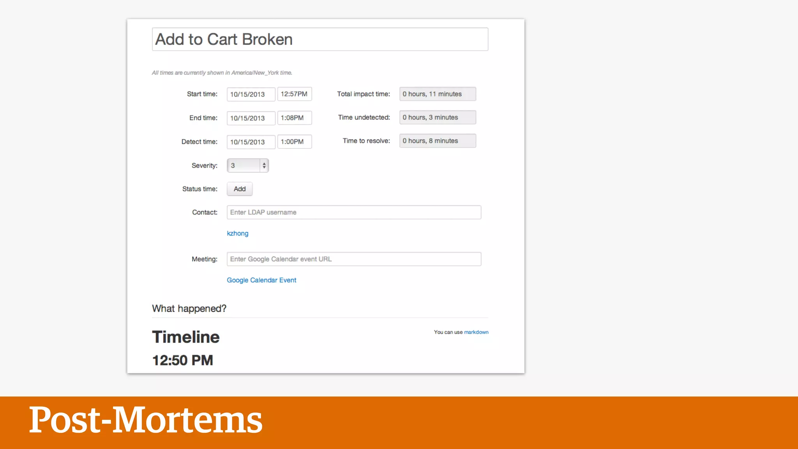The height and width of the screenshot is (449, 798).
Task: Follow the markdown help link
Action: click(476, 332)
